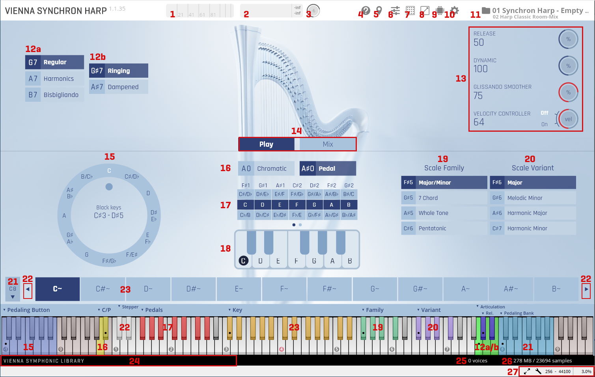This screenshot has width=595, height=377.
Task: Select the Bisbigliando articulation
Action: (54, 95)
